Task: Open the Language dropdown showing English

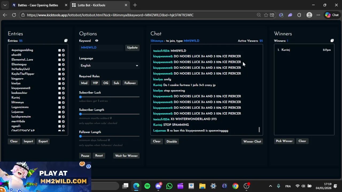Action: (x=109, y=66)
